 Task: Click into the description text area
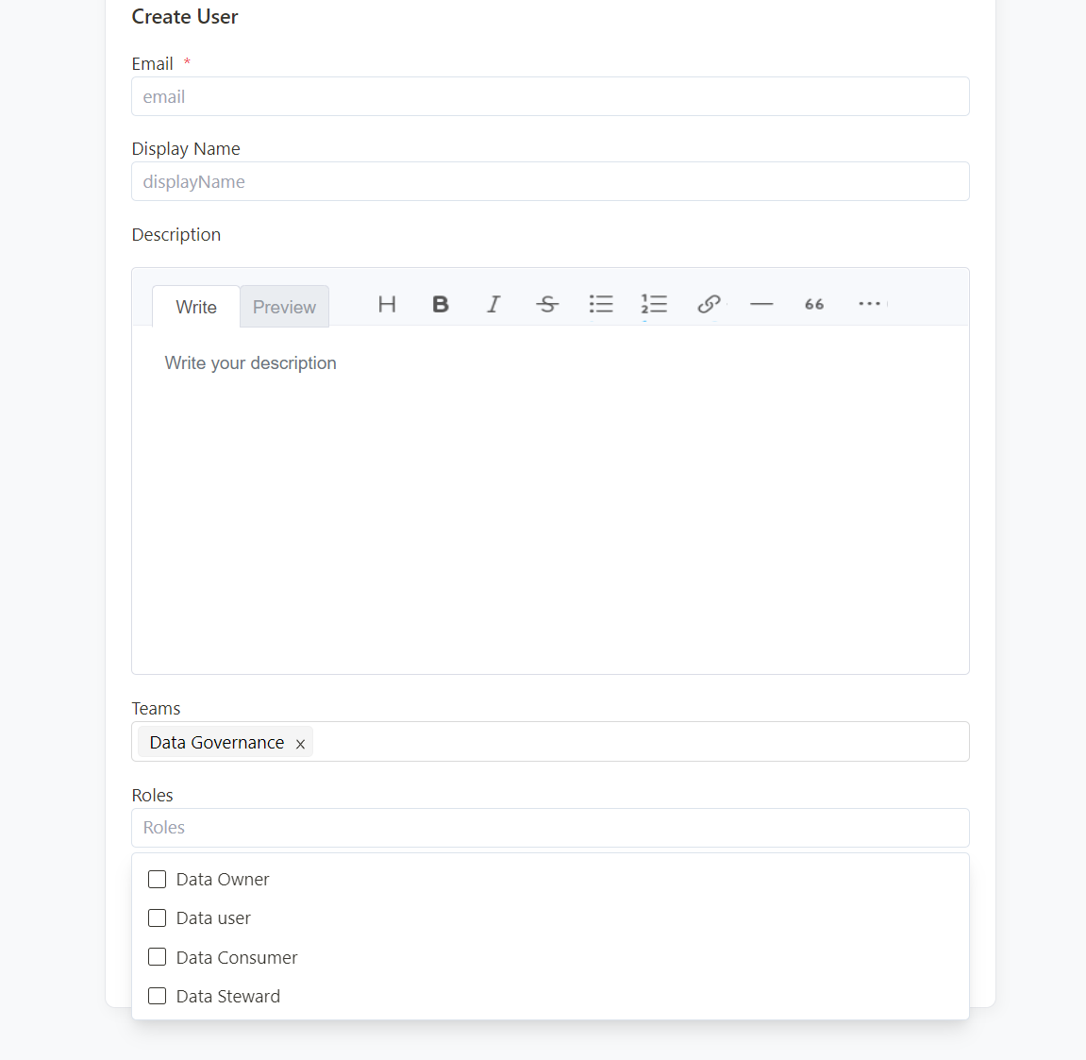tap(550, 498)
